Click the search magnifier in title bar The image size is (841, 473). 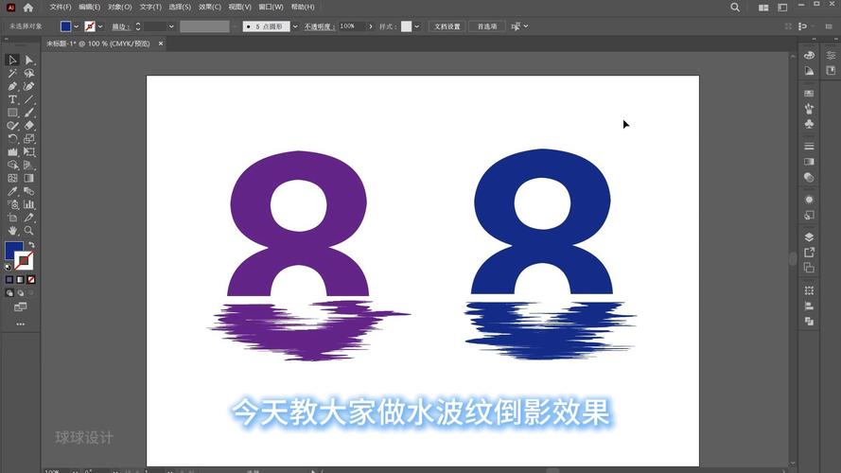point(735,7)
